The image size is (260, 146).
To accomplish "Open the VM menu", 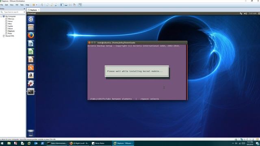I will [x=17, y=5].
